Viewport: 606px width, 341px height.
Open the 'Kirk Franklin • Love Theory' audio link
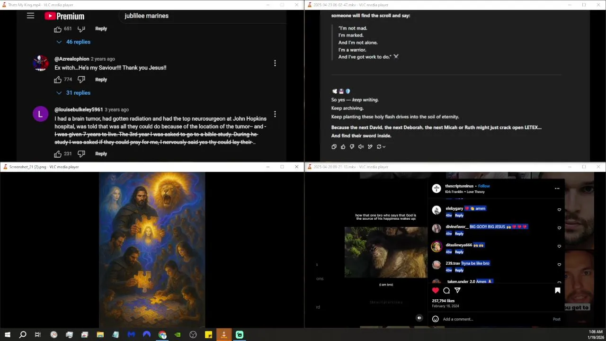[x=464, y=192]
